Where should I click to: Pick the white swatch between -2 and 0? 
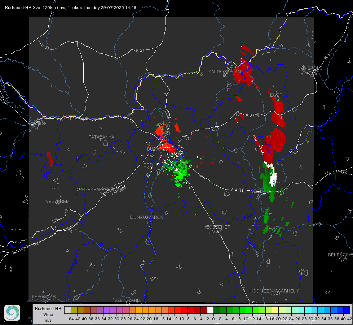[210, 310]
